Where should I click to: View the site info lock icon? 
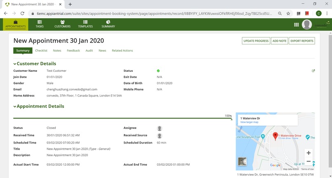33,14
